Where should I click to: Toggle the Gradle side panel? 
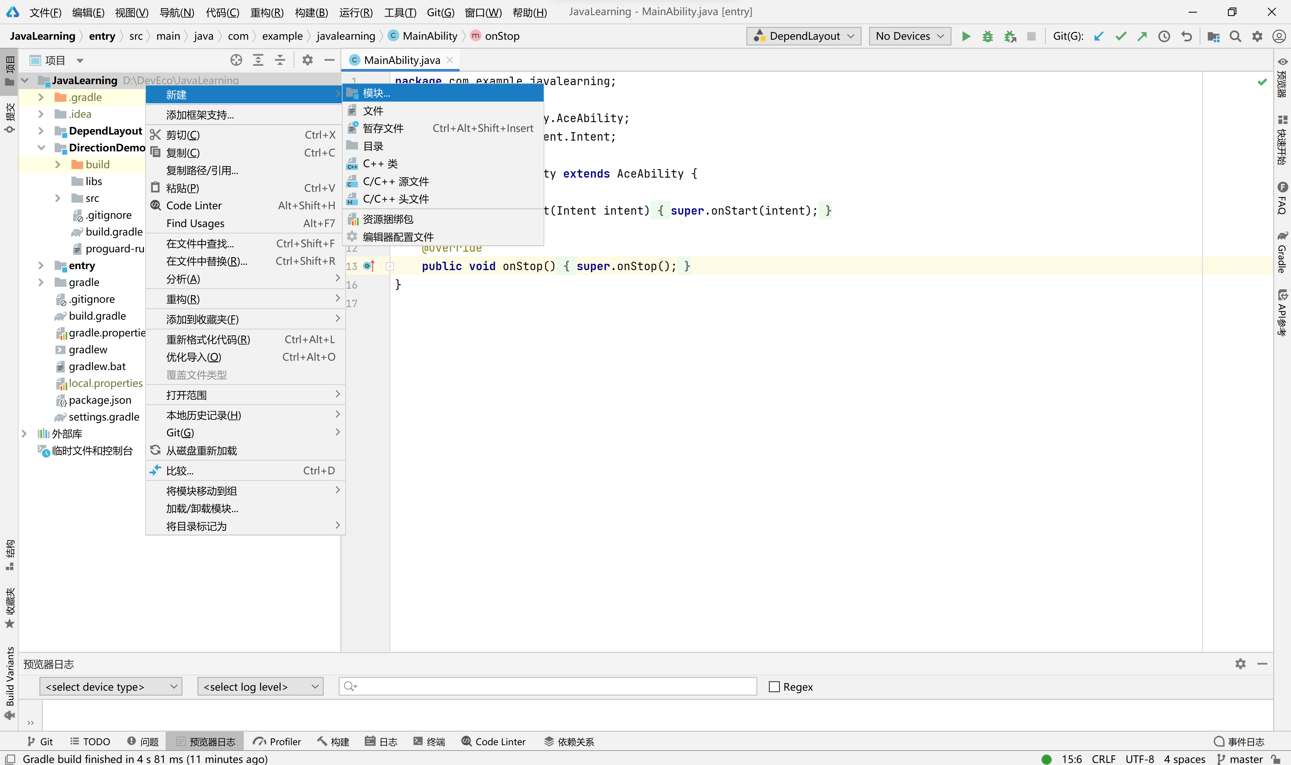click(1282, 253)
